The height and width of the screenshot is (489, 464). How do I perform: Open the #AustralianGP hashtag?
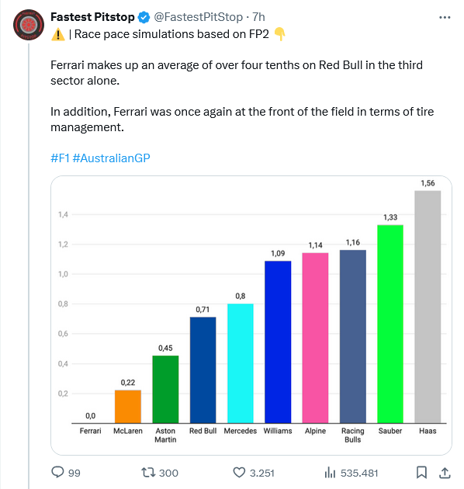[111, 158]
